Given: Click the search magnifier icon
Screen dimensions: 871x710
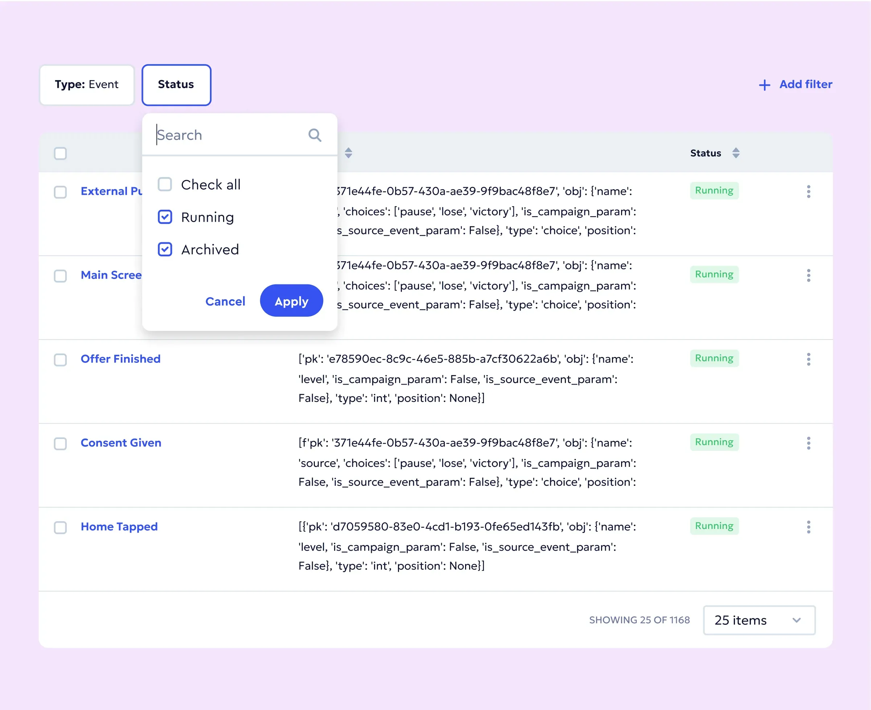Looking at the screenshot, I should (315, 135).
